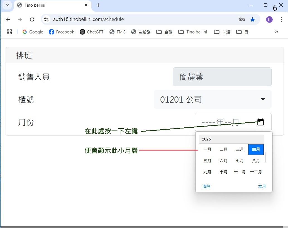288x228 pixels.
Task: Show more bookmarks with the overflow chevron
Action: (x=276, y=32)
